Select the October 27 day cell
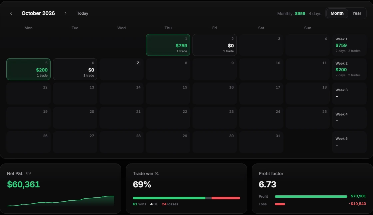 (75, 142)
